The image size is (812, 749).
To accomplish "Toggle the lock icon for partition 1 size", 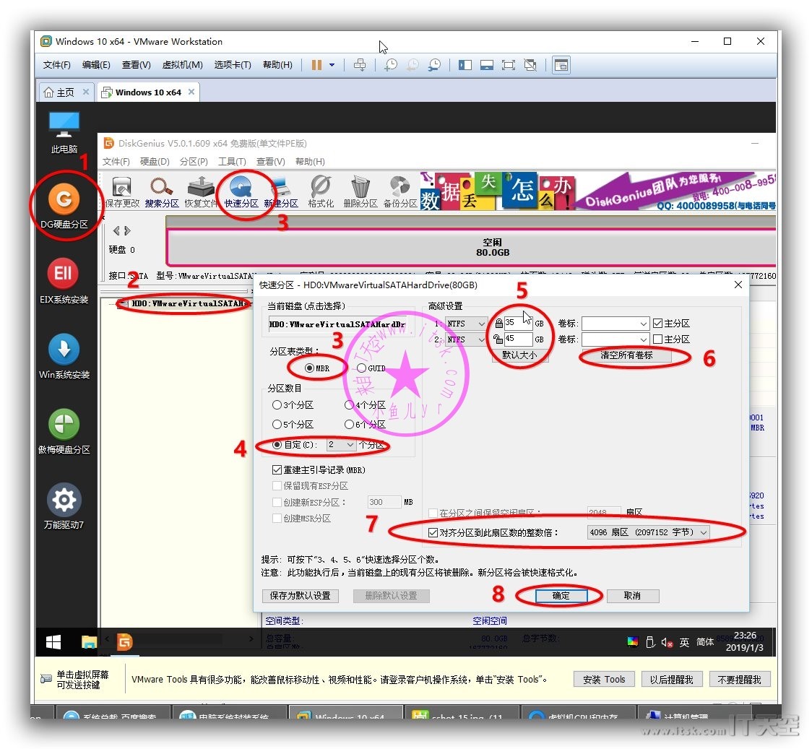I will [498, 323].
